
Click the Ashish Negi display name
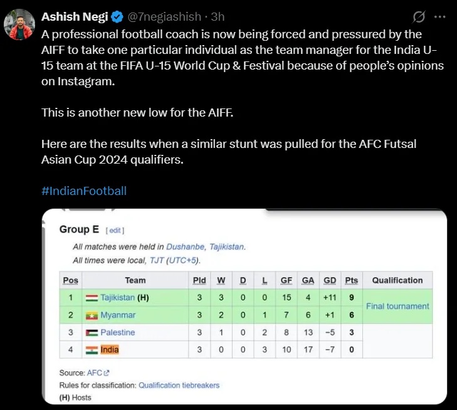75,17
